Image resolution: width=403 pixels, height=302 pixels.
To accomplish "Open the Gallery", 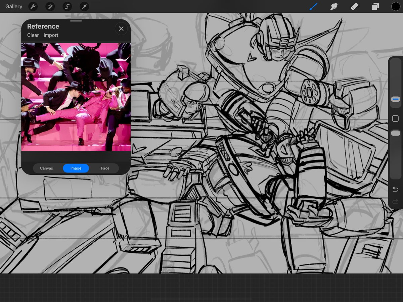I will [x=14, y=6].
